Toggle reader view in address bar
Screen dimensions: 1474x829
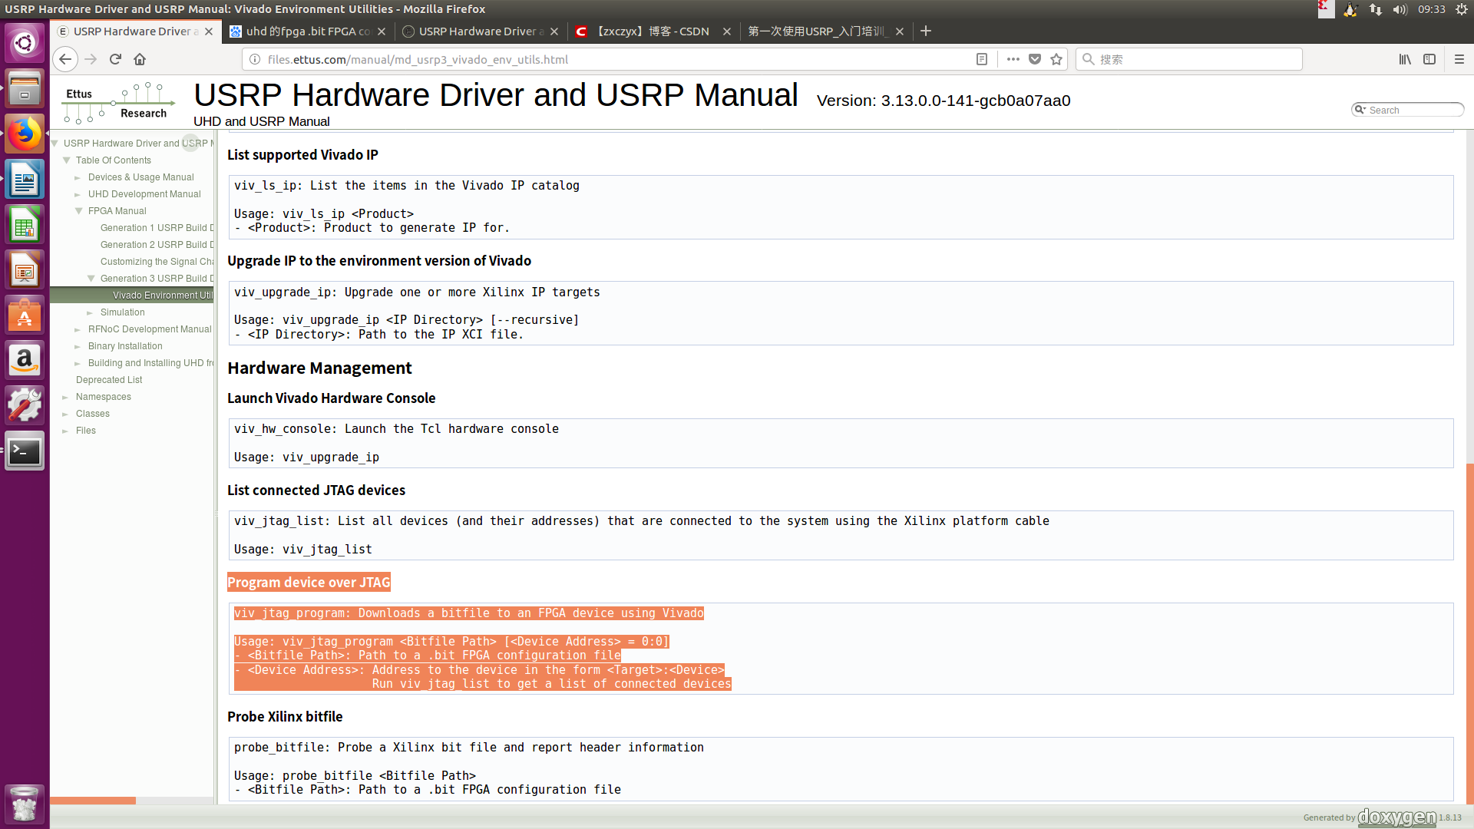[x=981, y=59]
